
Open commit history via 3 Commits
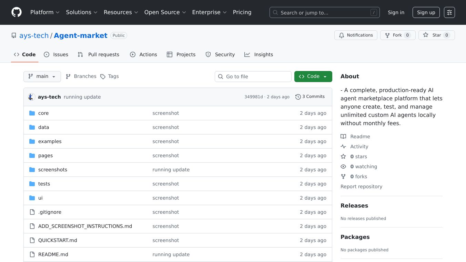pos(310,97)
